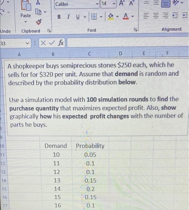Select the cell with demand 16
189x210 pixels.
pyautogui.click(x=58, y=205)
